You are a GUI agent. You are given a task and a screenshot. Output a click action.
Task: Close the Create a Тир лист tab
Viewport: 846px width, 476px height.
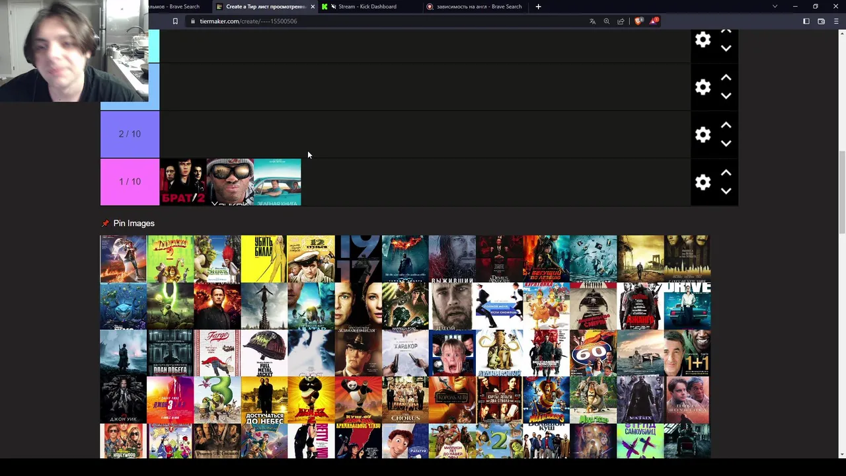(313, 7)
